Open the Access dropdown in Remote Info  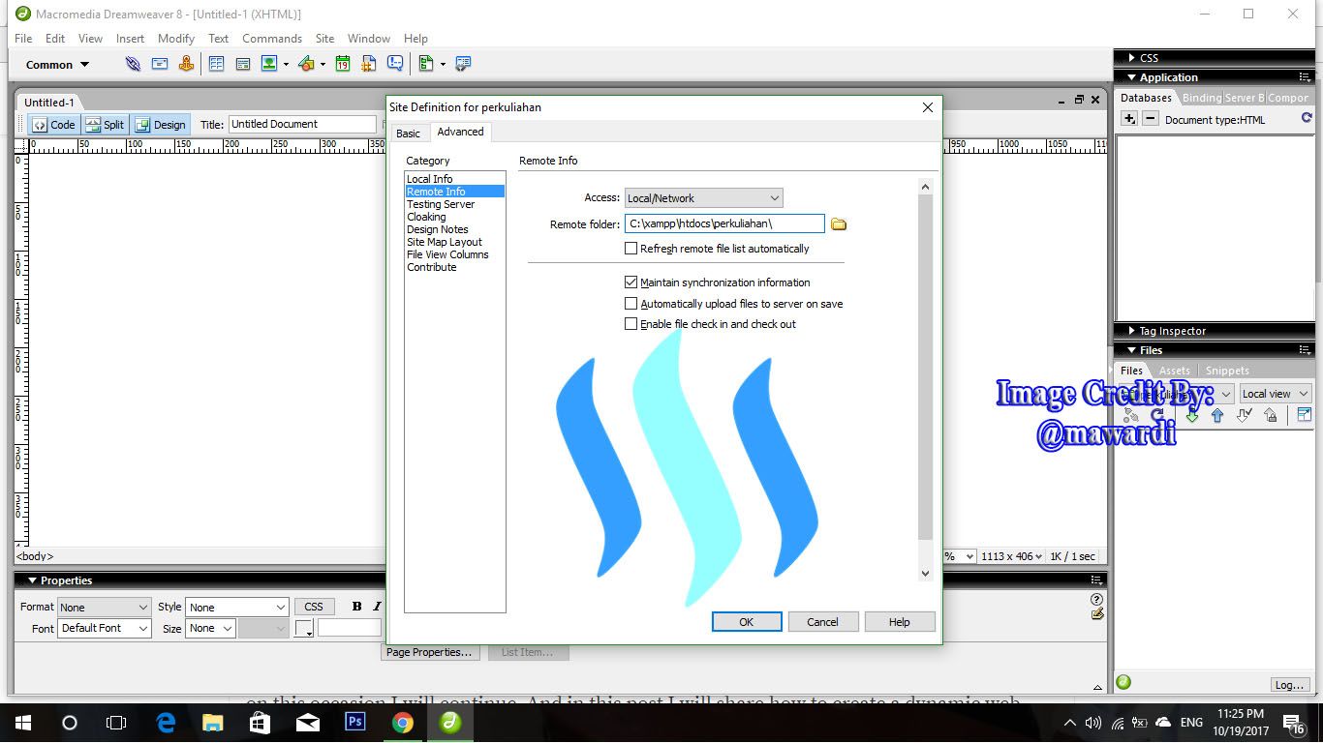pos(704,198)
